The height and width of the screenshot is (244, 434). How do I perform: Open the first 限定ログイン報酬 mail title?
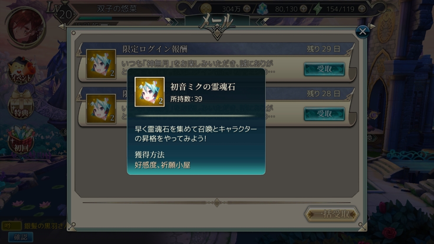coord(155,49)
